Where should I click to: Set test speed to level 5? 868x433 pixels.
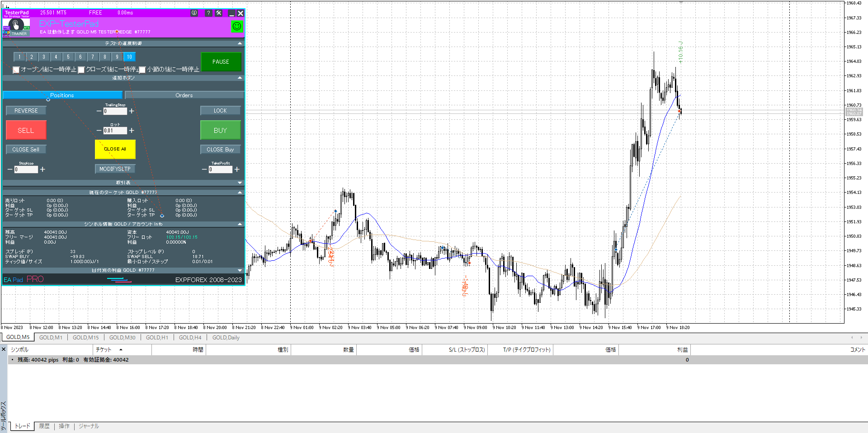68,57
